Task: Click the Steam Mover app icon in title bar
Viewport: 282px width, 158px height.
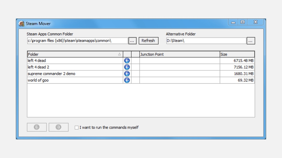Action: pyautogui.click(x=21, y=24)
